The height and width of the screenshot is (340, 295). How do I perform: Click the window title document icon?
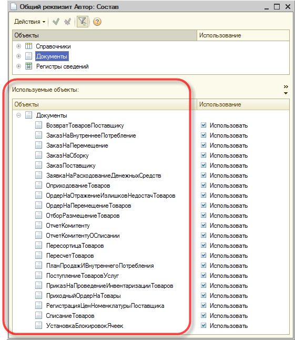click(14, 6)
